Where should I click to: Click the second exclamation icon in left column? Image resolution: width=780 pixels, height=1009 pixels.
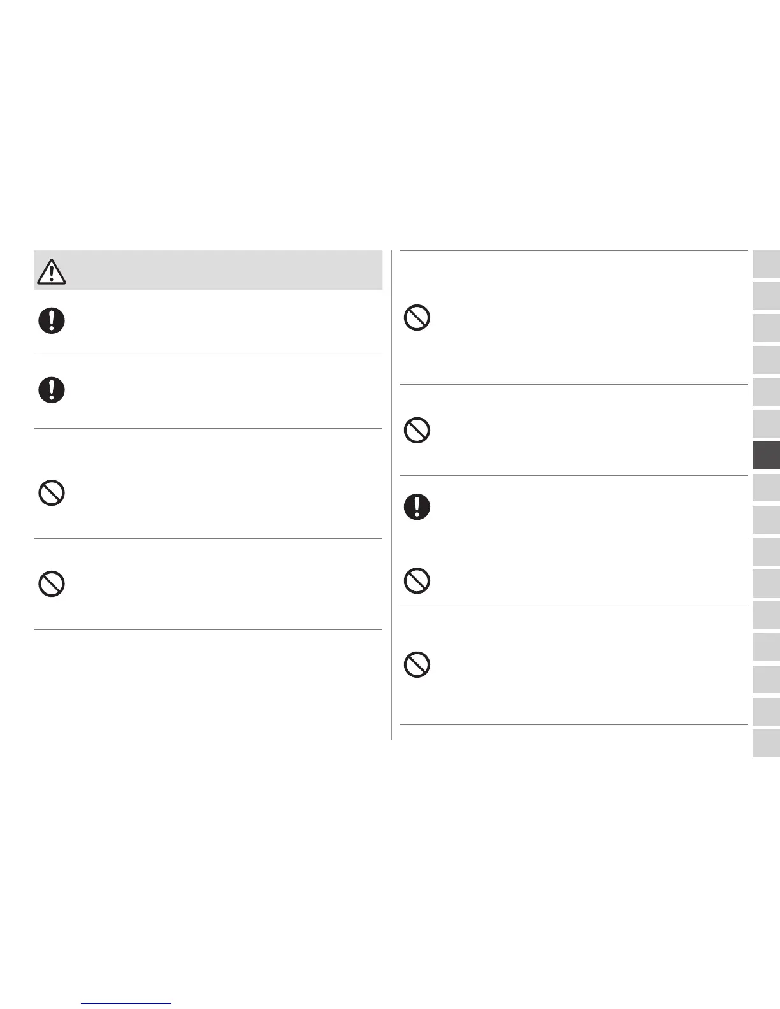pyautogui.click(x=52, y=389)
